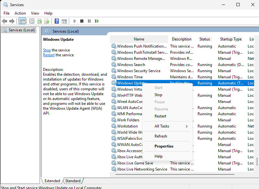Click gear icon beside Windows PushToInstall Service

coord(113,52)
